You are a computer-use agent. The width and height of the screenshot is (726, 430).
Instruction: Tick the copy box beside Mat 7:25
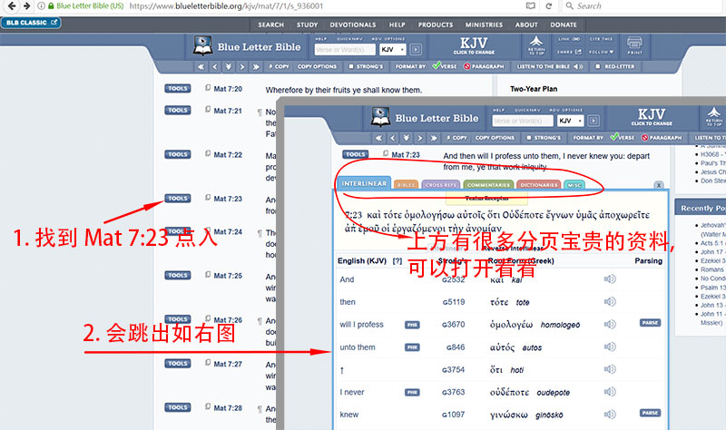tap(208, 275)
